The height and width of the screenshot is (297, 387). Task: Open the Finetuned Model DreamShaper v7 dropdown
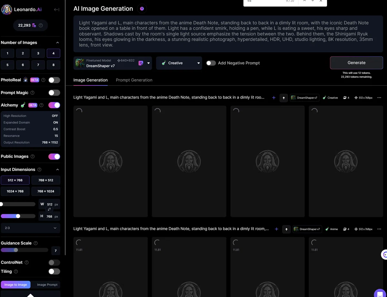[x=113, y=63]
